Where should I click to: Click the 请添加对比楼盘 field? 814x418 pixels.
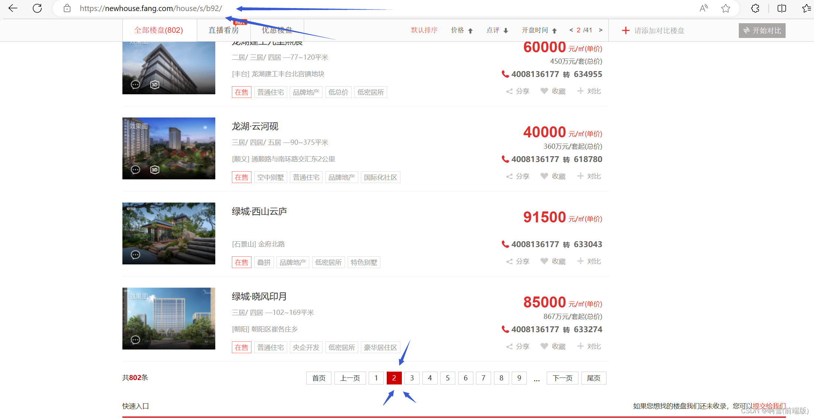click(659, 31)
